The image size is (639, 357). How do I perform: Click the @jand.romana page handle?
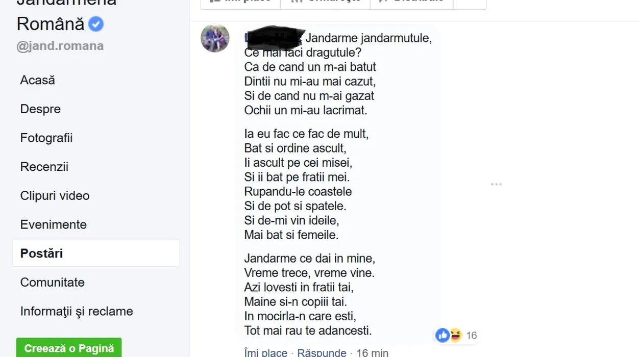pyautogui.click(x=60, y=46)
